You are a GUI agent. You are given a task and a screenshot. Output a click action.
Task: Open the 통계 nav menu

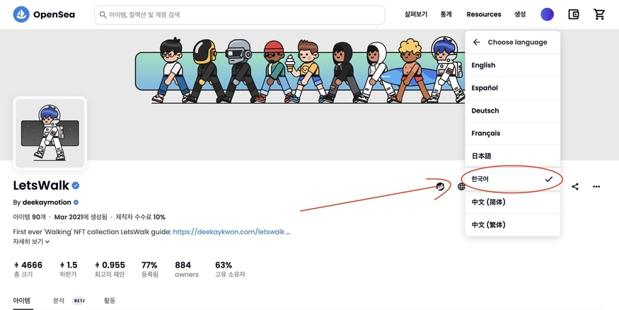(x=446, y=14)
